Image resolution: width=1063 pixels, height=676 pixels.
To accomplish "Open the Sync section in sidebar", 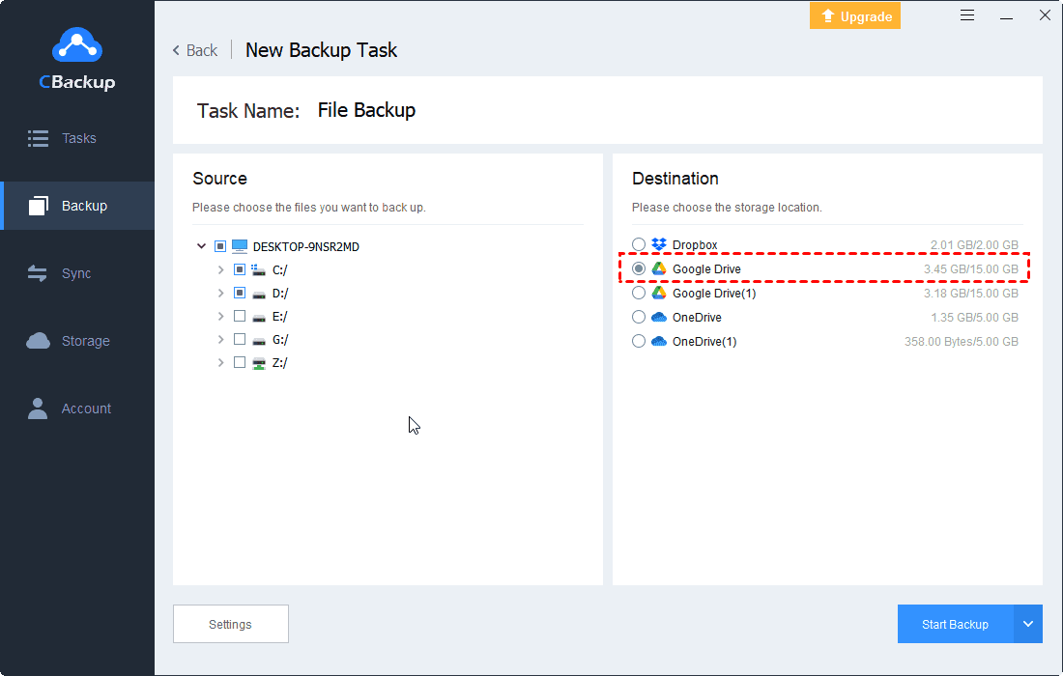I will pos(76,273).
